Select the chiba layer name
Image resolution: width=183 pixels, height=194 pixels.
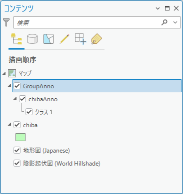point(30,125)
